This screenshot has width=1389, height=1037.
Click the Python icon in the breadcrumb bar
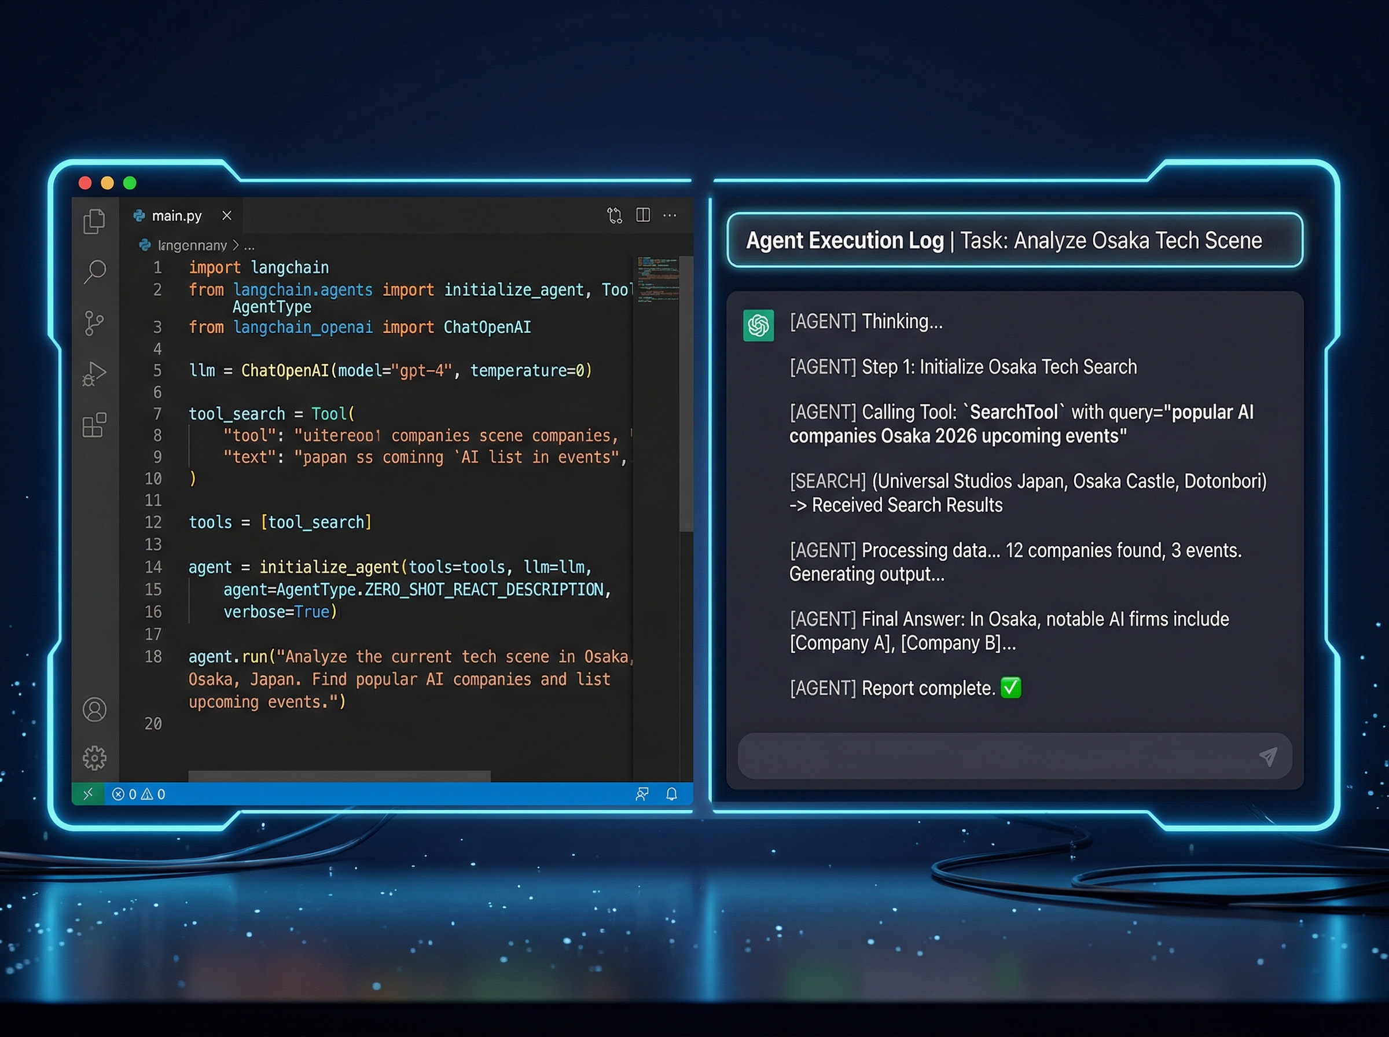pos(145,245)
